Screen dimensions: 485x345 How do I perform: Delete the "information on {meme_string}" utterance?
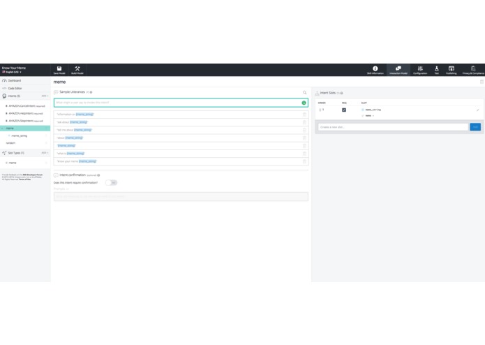pos(304,115)
